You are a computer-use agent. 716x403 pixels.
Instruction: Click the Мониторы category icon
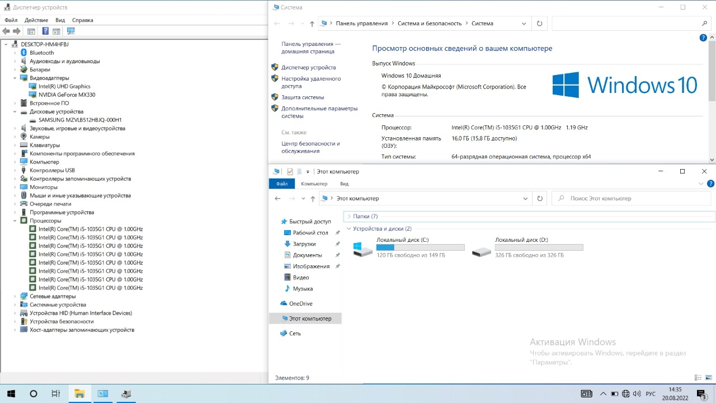coord(24,187)
